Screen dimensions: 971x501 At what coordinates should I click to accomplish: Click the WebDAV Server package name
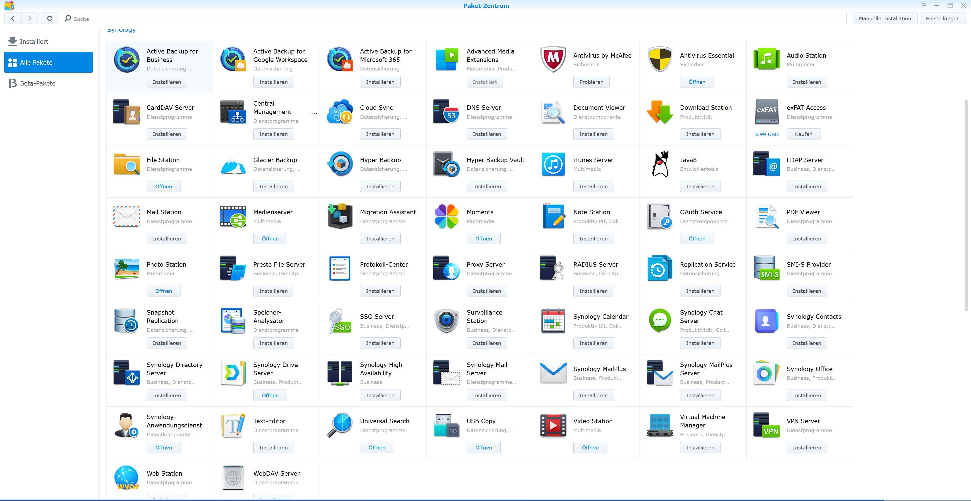tap(276, 473)
